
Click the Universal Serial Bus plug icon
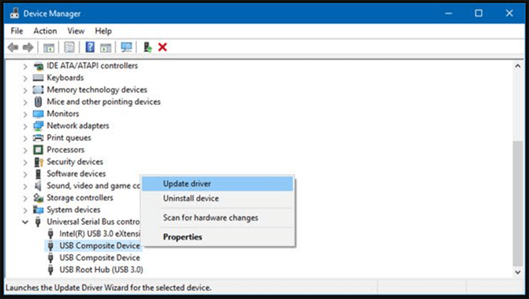38,222
